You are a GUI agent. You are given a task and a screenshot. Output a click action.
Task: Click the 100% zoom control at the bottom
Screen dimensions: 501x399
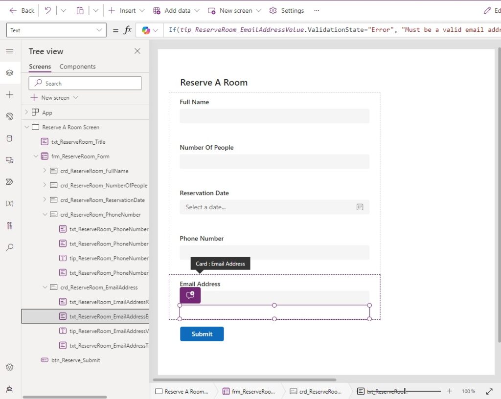[x=468, y=391]
